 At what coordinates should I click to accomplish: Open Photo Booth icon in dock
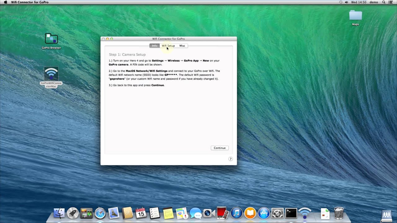pyautogui.click(x=223, y=213)
